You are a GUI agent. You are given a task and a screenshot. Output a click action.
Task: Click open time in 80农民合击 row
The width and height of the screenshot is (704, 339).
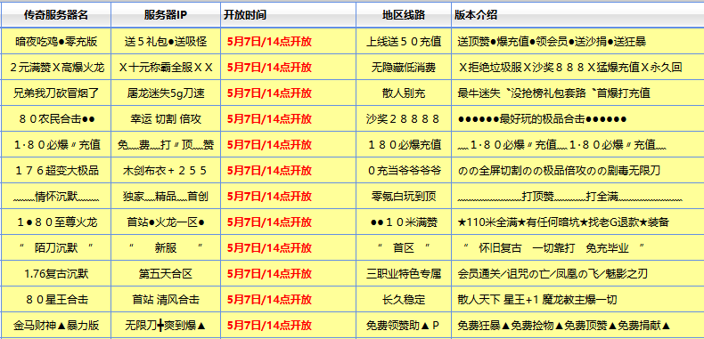click(x=269, y=119)
